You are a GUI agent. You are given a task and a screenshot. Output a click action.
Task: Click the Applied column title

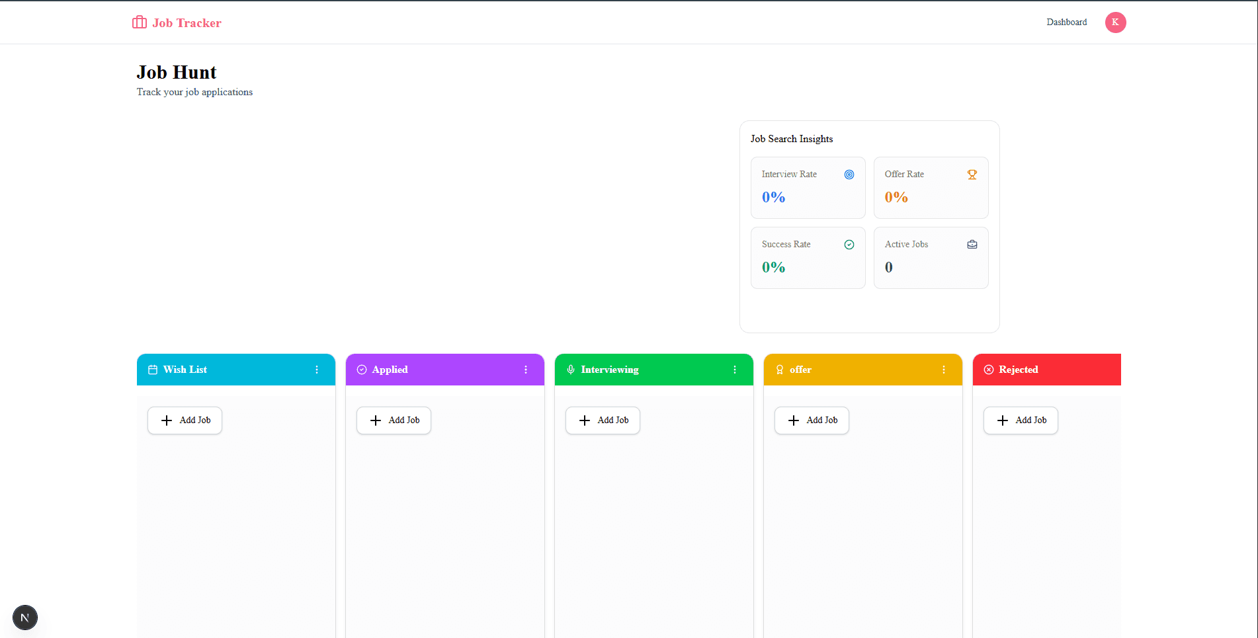(x=390, y=370)
